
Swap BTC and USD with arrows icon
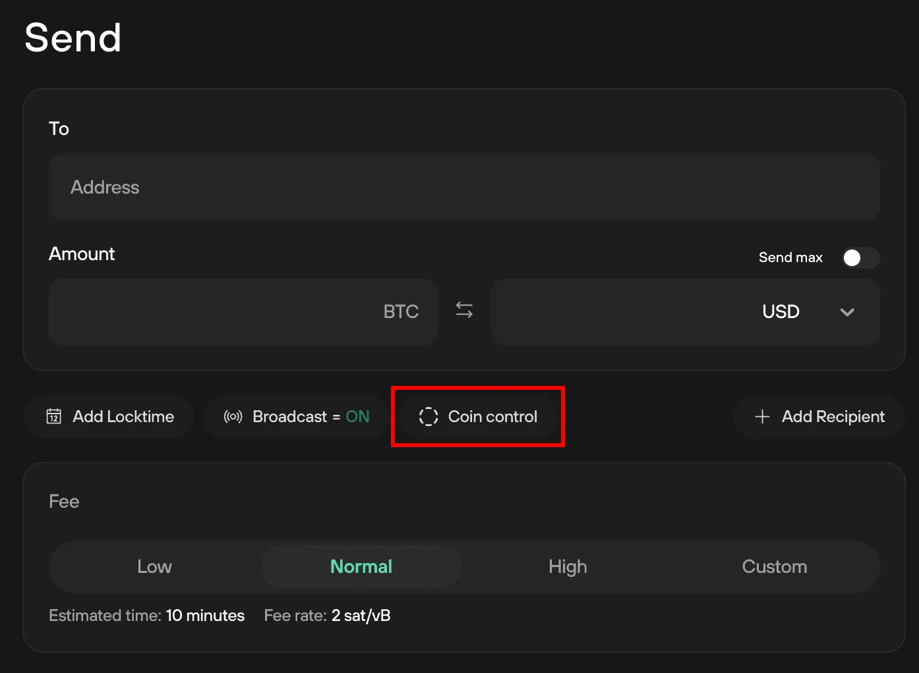pos(464,310)
